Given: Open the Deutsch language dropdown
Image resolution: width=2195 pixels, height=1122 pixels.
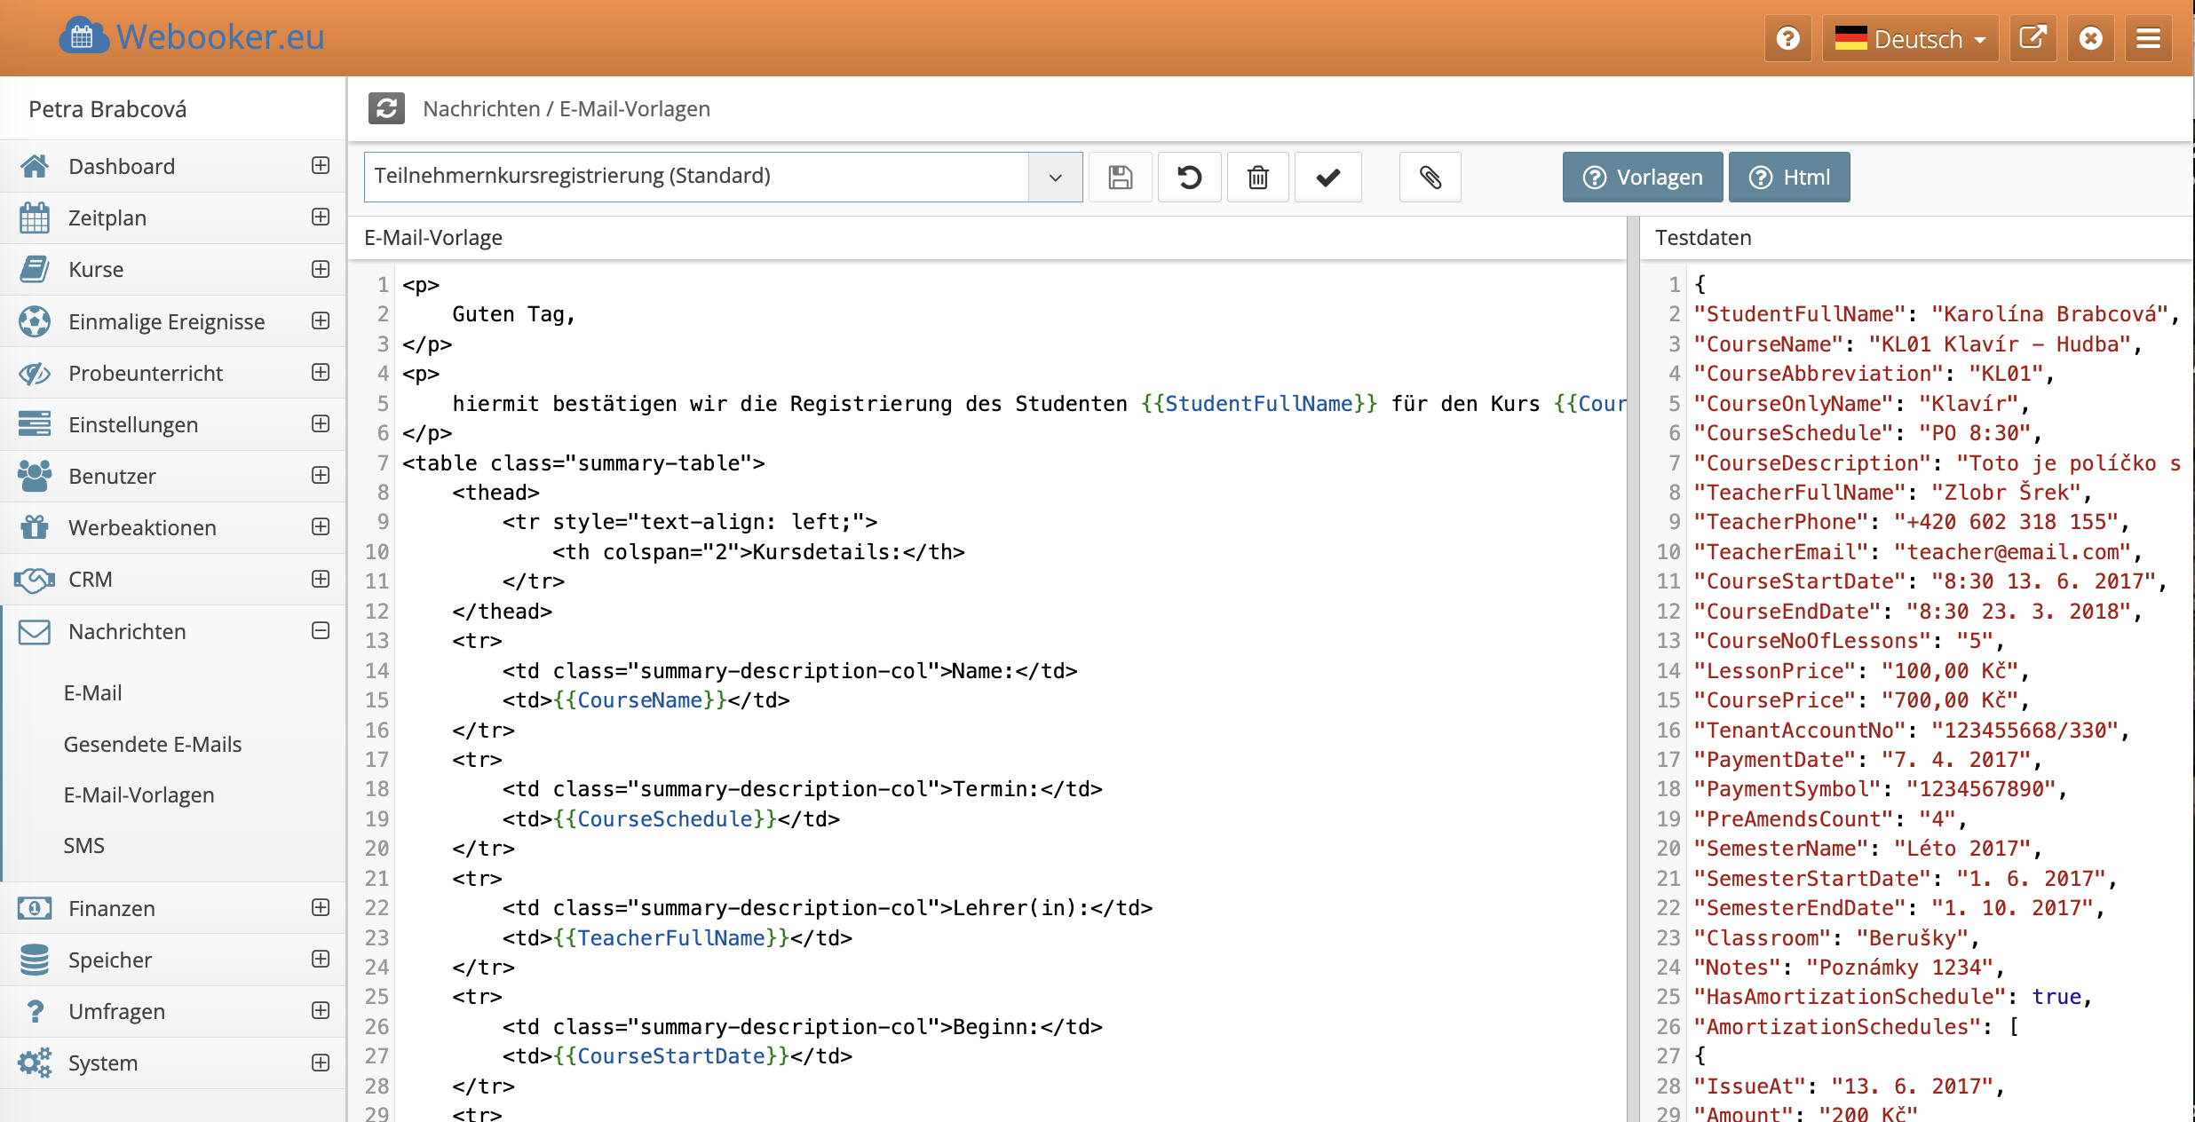Looking at the screenshot, I should coord(1910,39).
